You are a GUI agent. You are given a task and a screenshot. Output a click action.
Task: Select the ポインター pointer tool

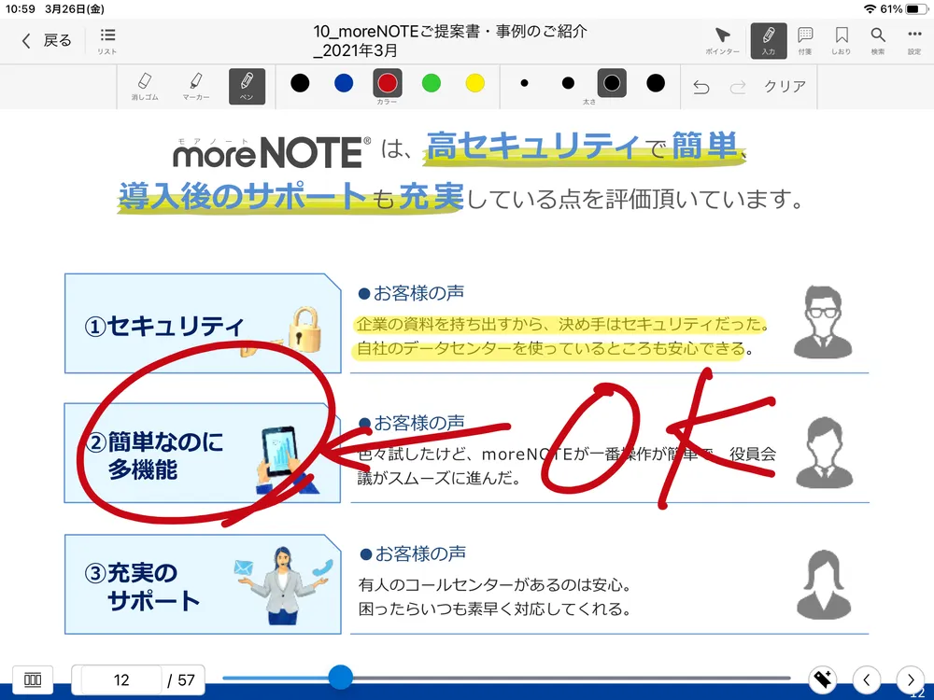tap(722, 41)
